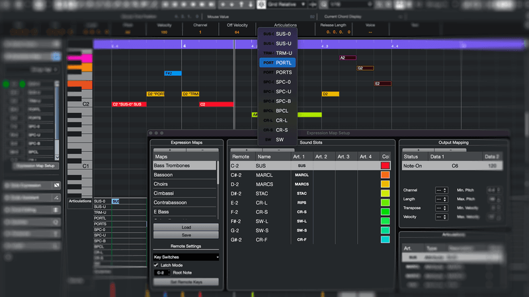Select the dark A2 note event

[348, 57]
